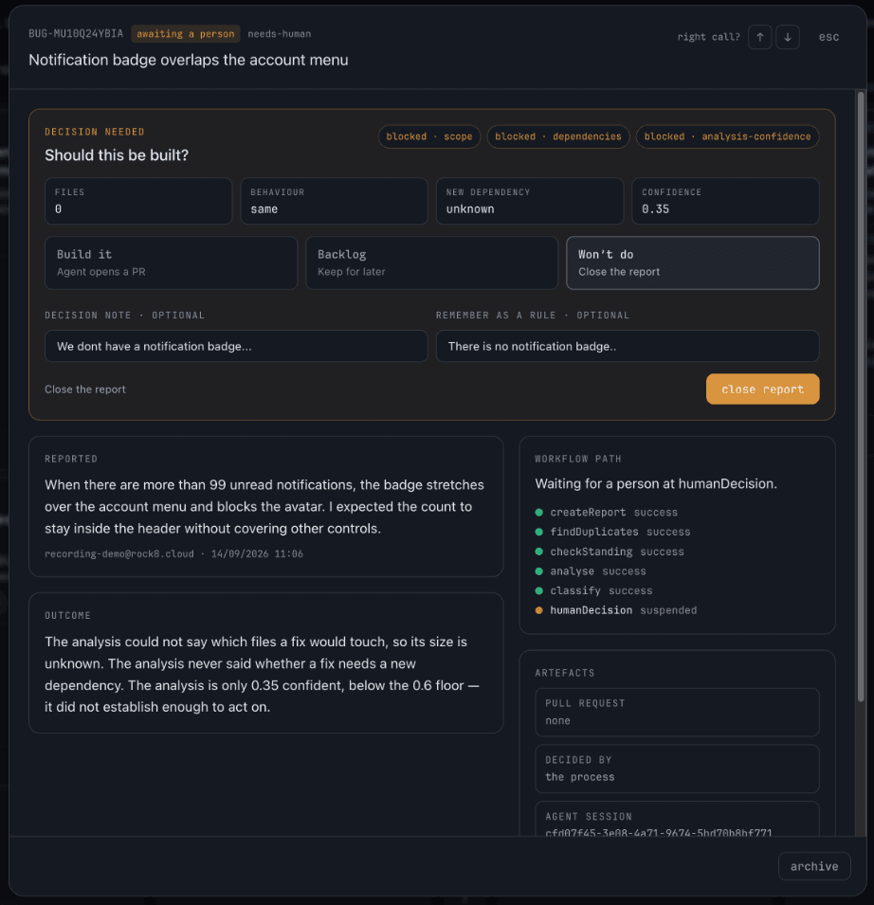Select the 'Won't do' decision option
The height and width of the screenshot is (905, 874).
click(x=693, y=262)
